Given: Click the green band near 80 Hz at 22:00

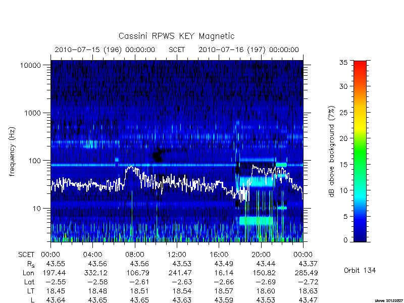Looking at the screenshot, I should tap(281, 165).
